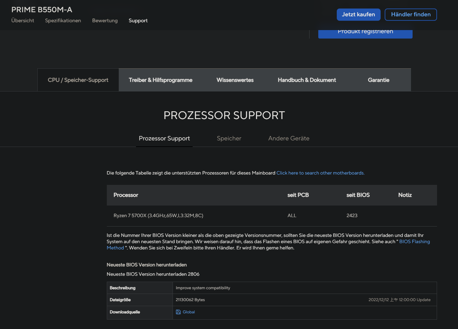Click the Notiz column header
The image size is (458, 329).
point(405,195)
